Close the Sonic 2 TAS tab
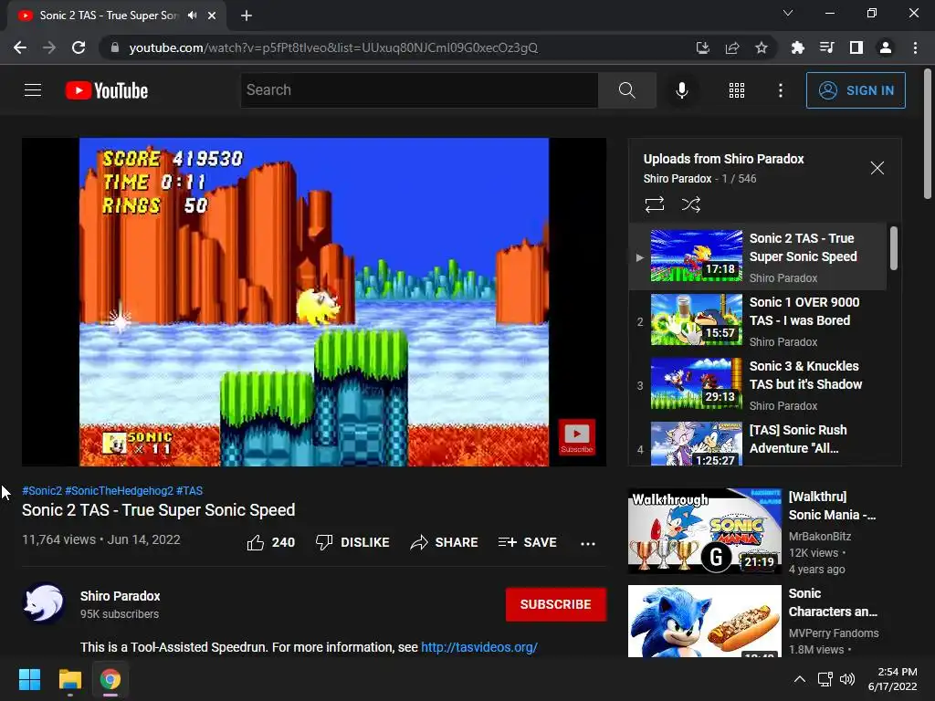Screen dimensions: 935x701 click(x=212, y=16)
